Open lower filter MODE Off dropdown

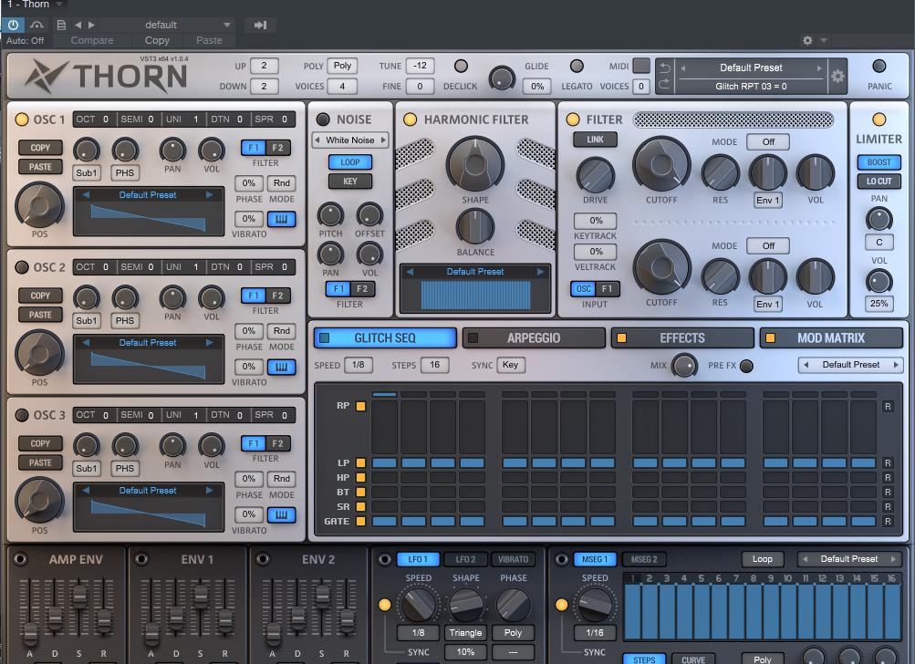pos(768,245)
